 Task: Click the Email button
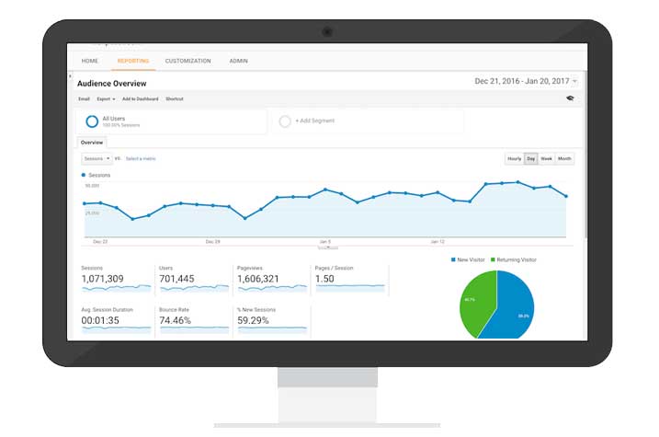tap(84, 98)
